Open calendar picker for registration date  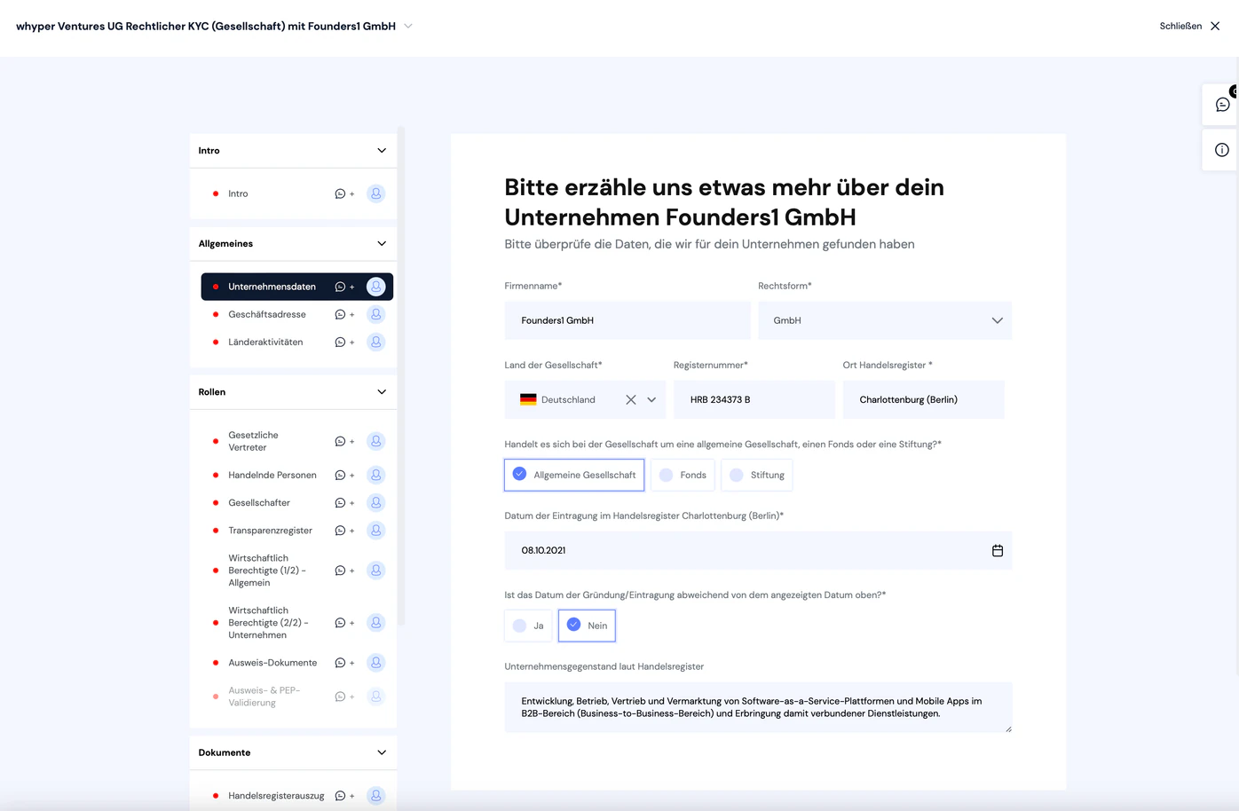click(x=998, y=551)
